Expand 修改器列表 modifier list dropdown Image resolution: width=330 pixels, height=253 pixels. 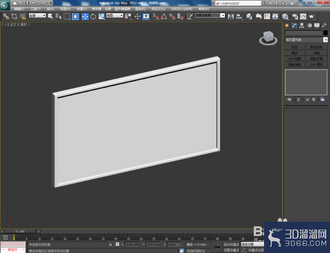(306, 40)
